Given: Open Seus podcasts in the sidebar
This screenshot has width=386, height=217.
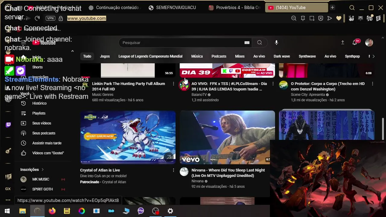Looking at the screenshot, I should click(x=44, y=133).
